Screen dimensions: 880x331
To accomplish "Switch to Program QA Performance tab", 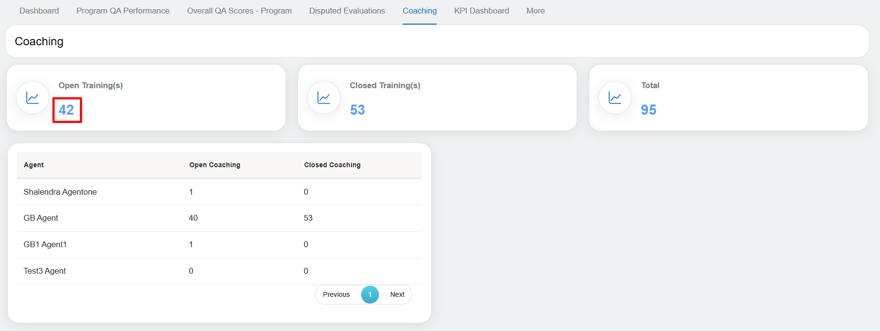I will [122, 11].
